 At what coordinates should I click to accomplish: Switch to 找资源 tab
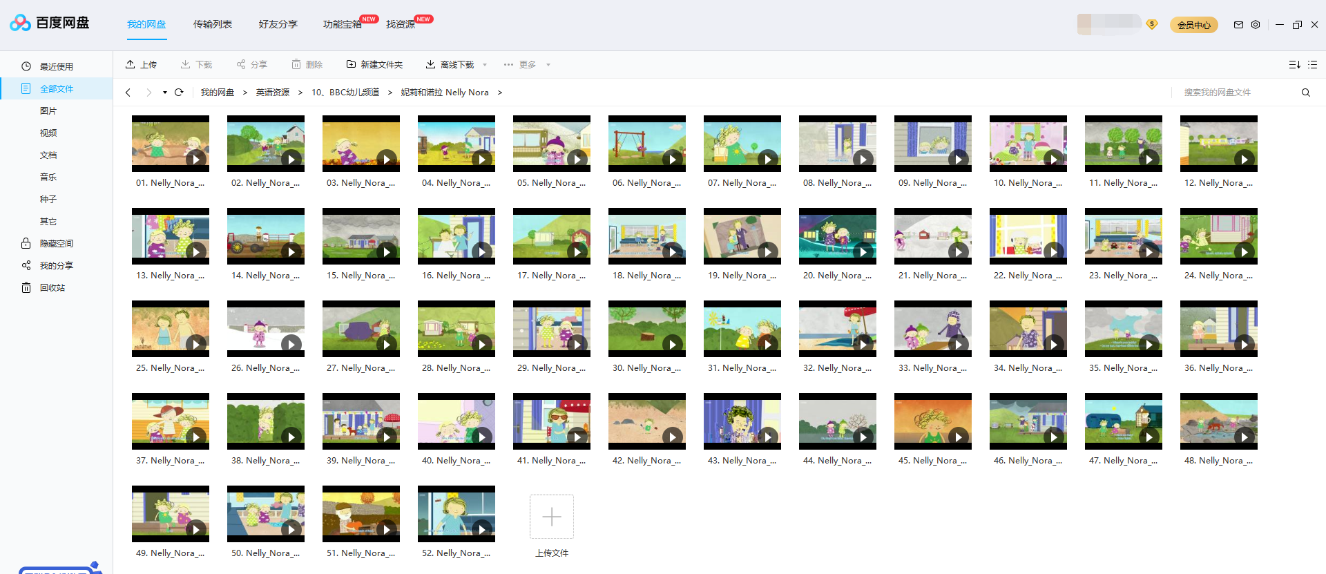pos(401,24)
